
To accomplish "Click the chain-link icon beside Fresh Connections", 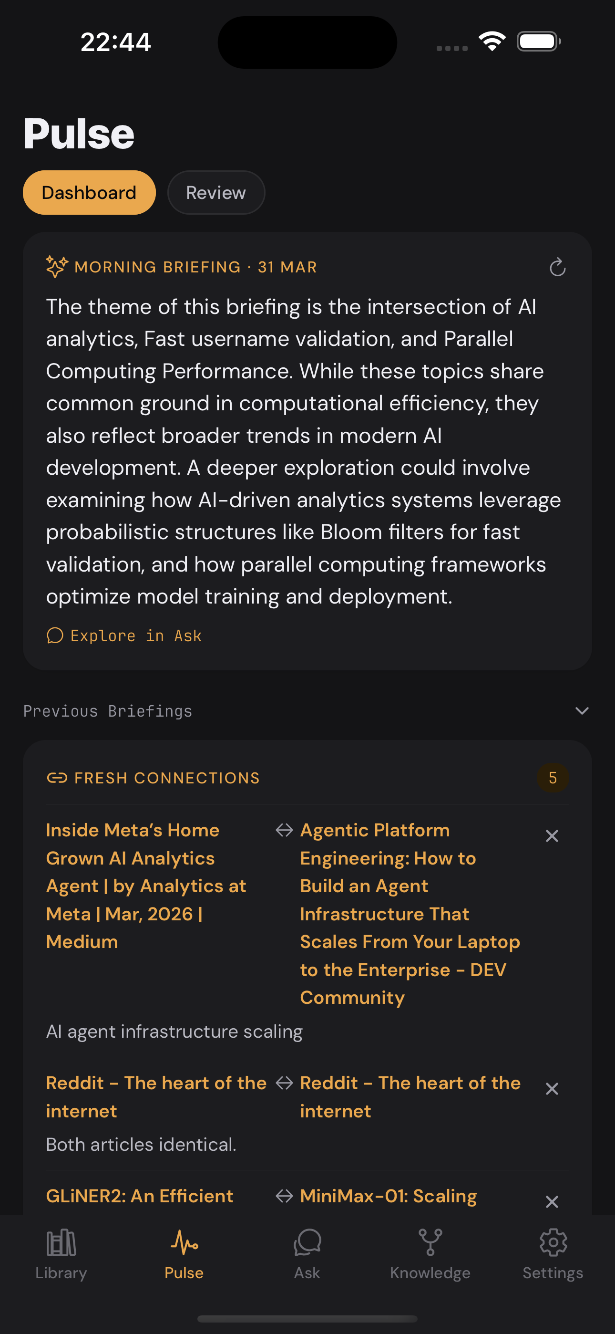I will 58,777.
